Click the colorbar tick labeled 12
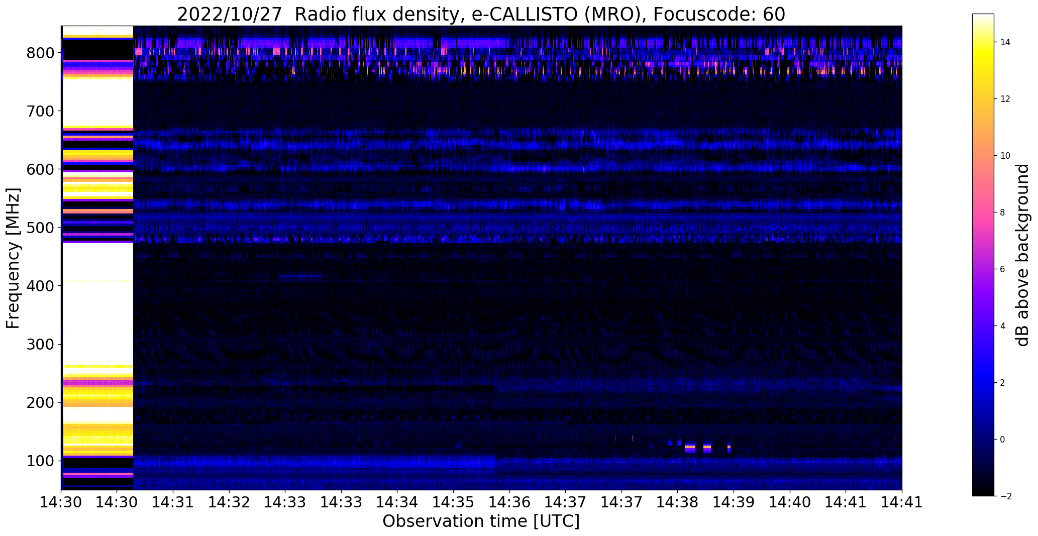The width and height of the screenshot is (1038, 536). [1005, 99]
